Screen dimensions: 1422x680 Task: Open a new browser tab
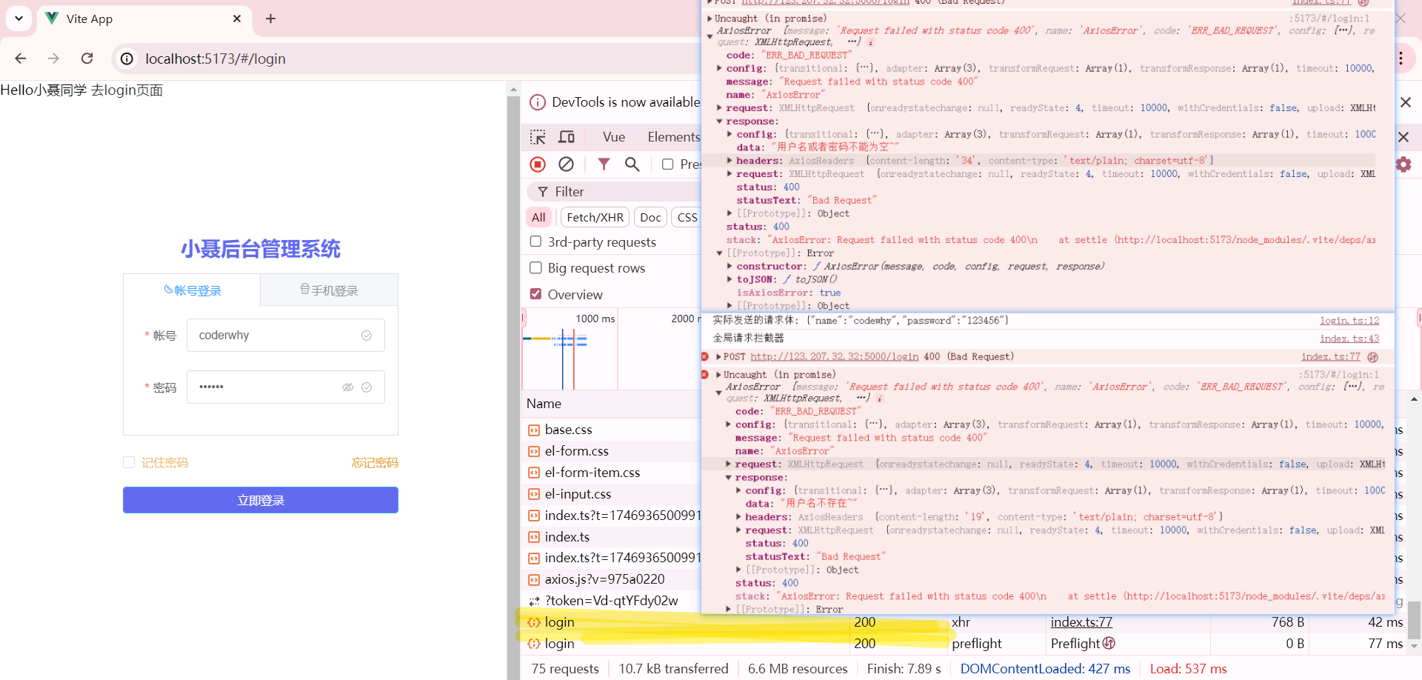(271, 19)
